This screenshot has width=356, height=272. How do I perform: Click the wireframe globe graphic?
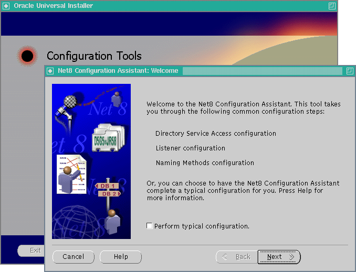74,220
